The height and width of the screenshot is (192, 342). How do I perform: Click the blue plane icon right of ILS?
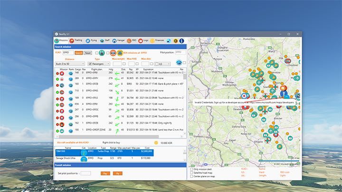(179, 63)
